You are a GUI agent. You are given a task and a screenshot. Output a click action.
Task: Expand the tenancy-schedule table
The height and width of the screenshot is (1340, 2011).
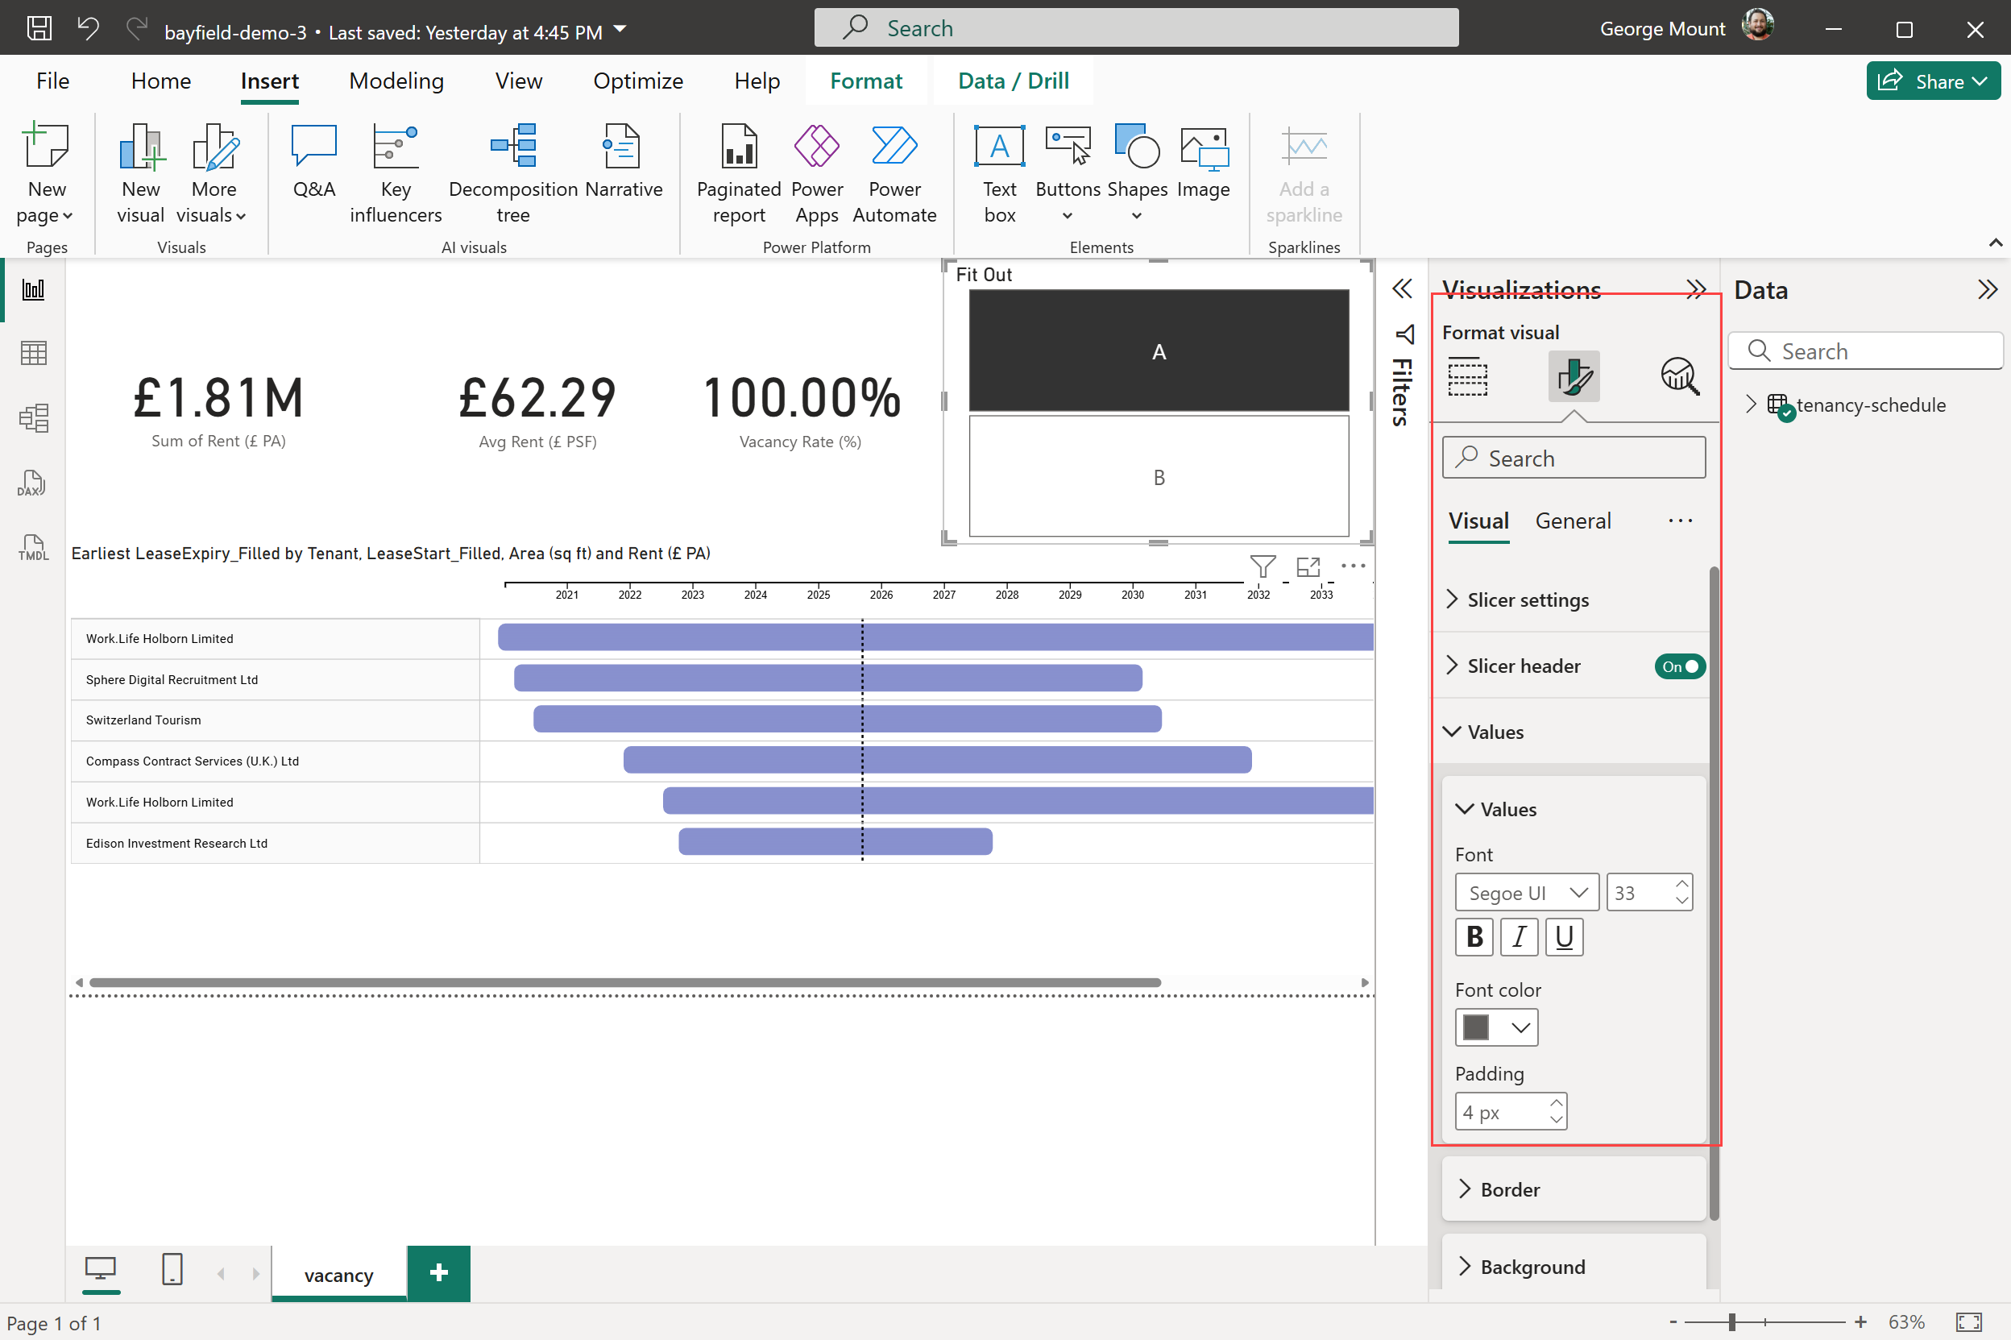[1751, 404]
